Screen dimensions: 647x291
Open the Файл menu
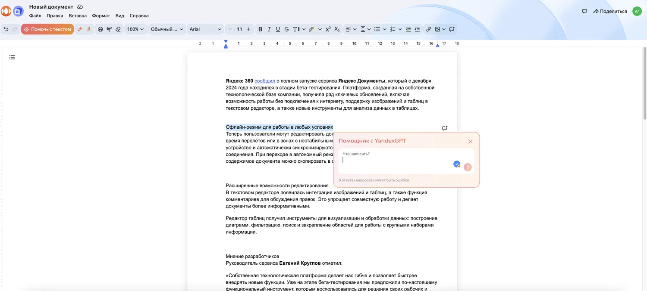tap(35, 15)
